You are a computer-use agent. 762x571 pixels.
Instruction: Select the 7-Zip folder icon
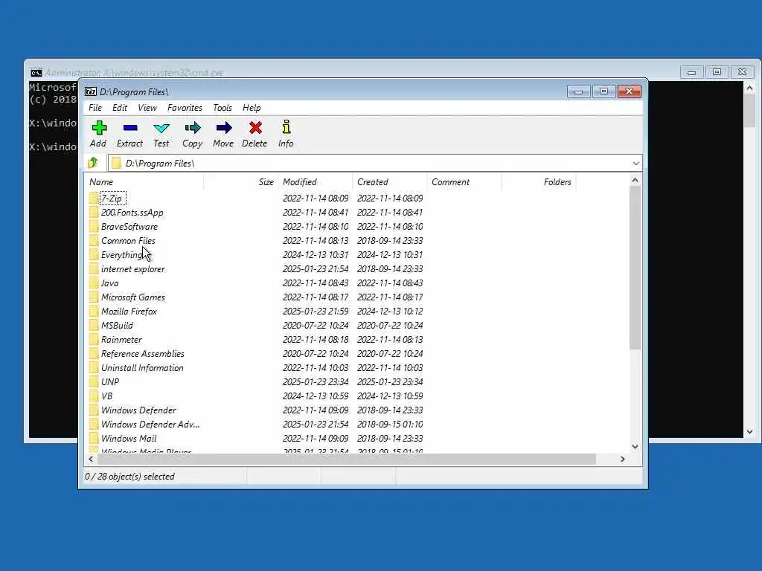coord(94,198)
